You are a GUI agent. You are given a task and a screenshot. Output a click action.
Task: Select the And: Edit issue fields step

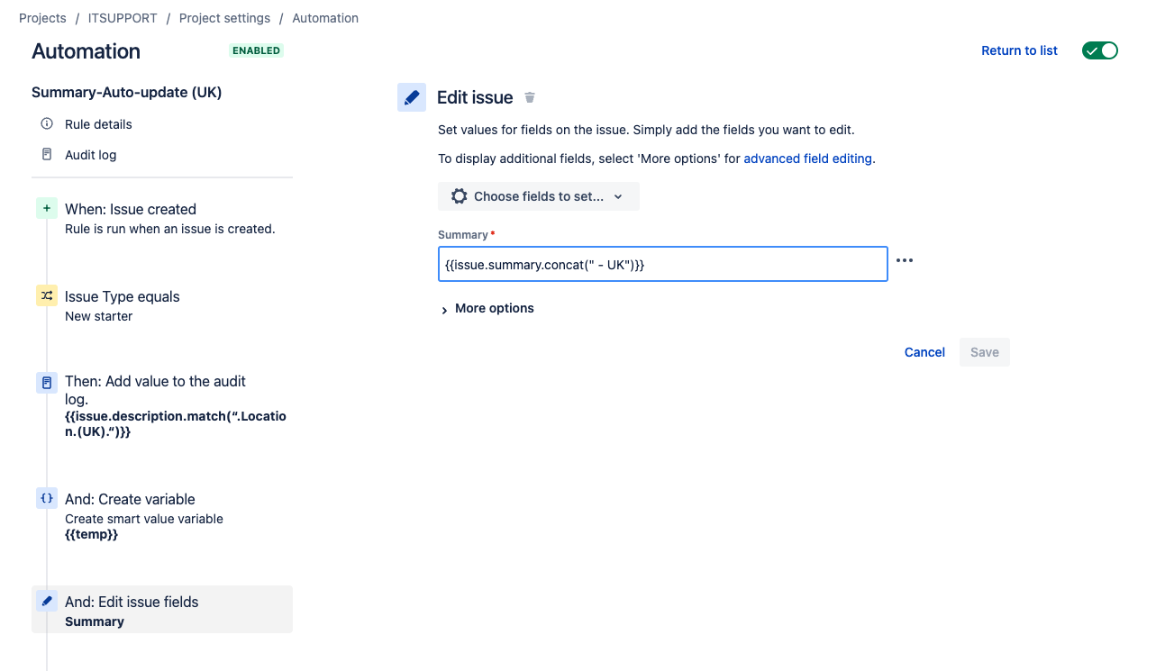[162, 610]
